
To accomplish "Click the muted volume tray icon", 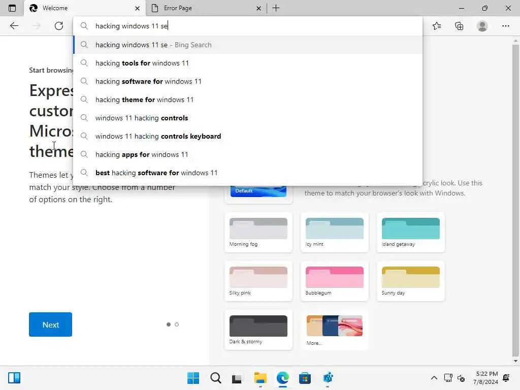I will pos(461,378).
